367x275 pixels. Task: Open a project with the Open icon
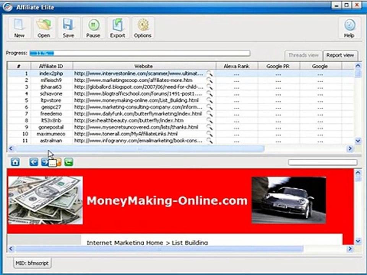(44, 27)
